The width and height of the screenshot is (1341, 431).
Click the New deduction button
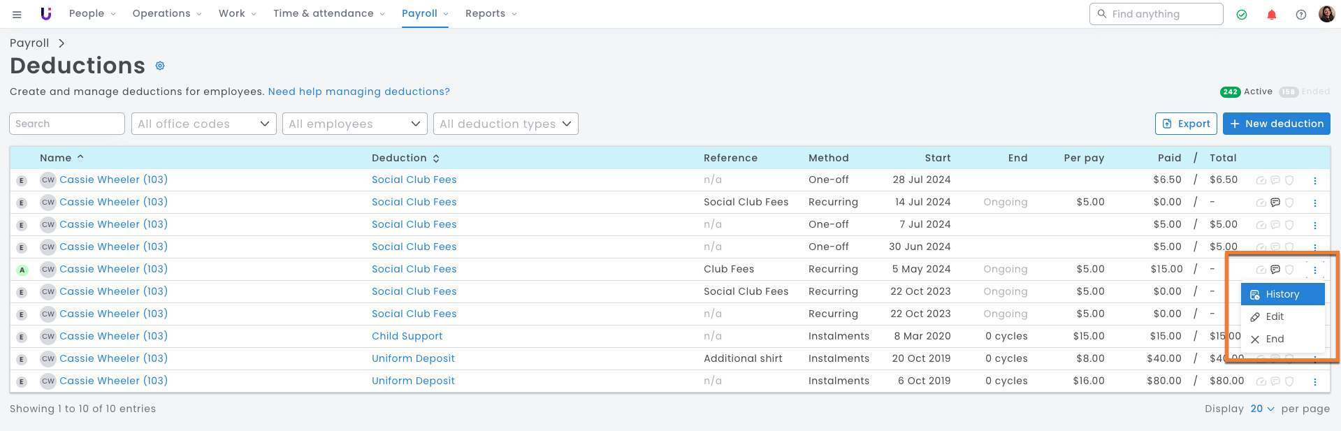point(1276,124)
